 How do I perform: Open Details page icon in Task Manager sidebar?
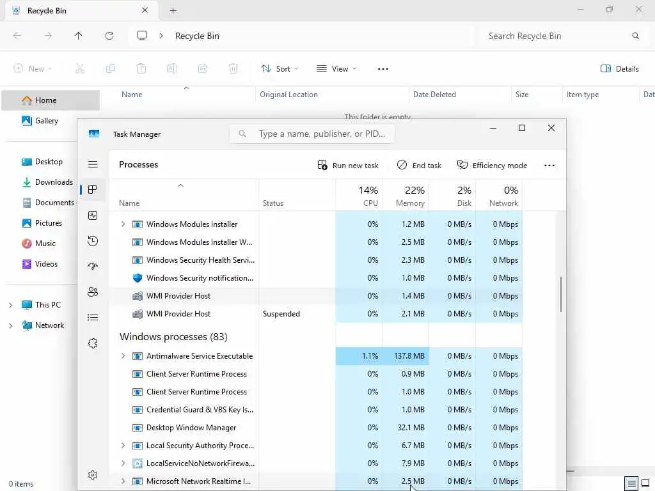pyautogui.click(x=93, y=318)
